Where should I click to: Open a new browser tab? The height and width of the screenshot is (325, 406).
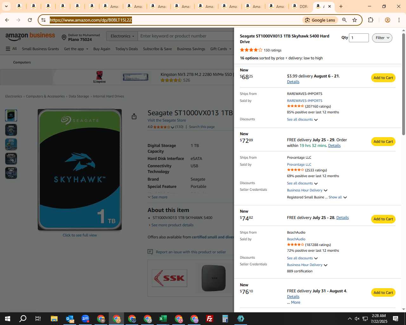[341, 6]
